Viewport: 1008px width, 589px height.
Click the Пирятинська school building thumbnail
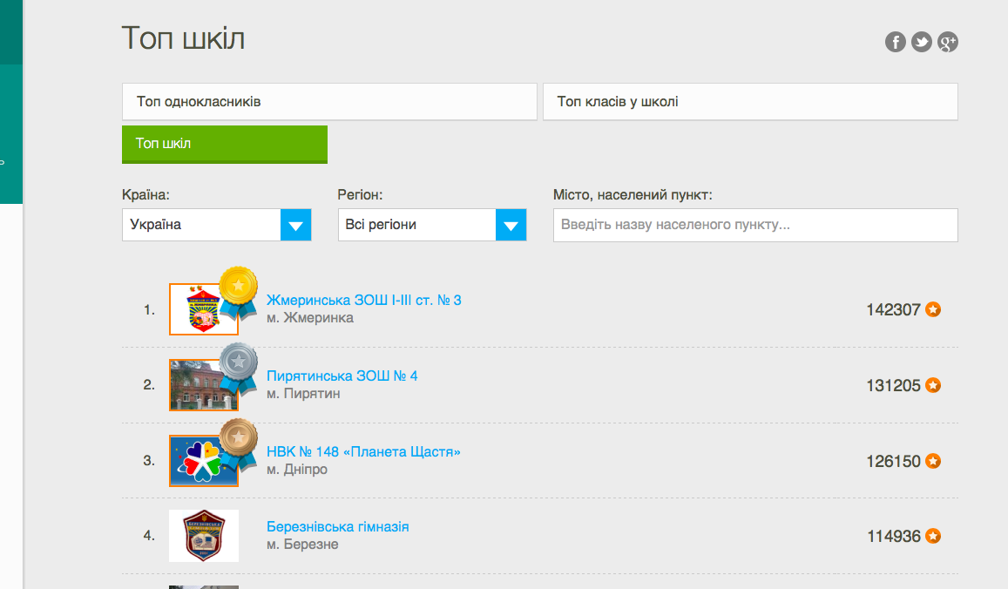tap(203, 385)
